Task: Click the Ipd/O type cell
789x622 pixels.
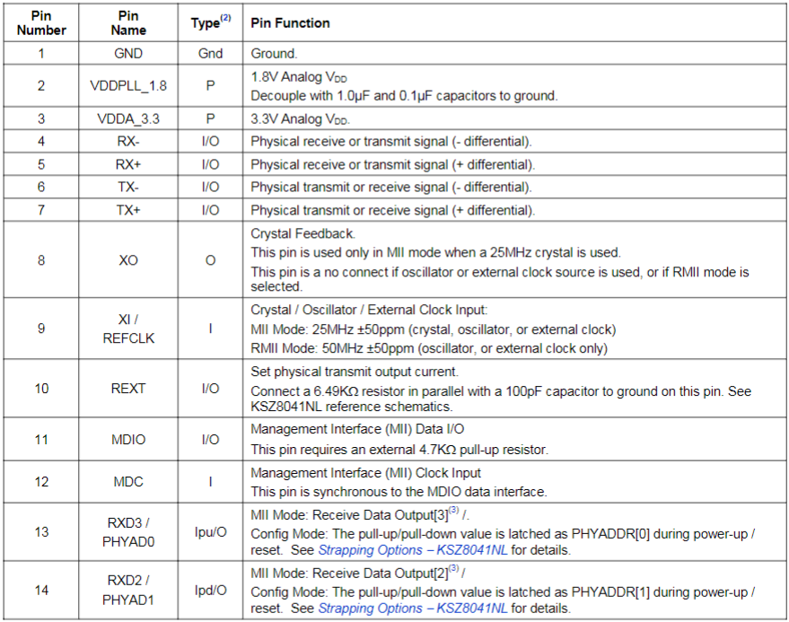Action: click(210, 590)
